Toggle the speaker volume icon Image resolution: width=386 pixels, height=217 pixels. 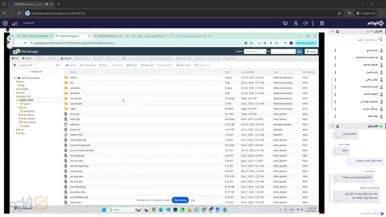coord(305,23)
